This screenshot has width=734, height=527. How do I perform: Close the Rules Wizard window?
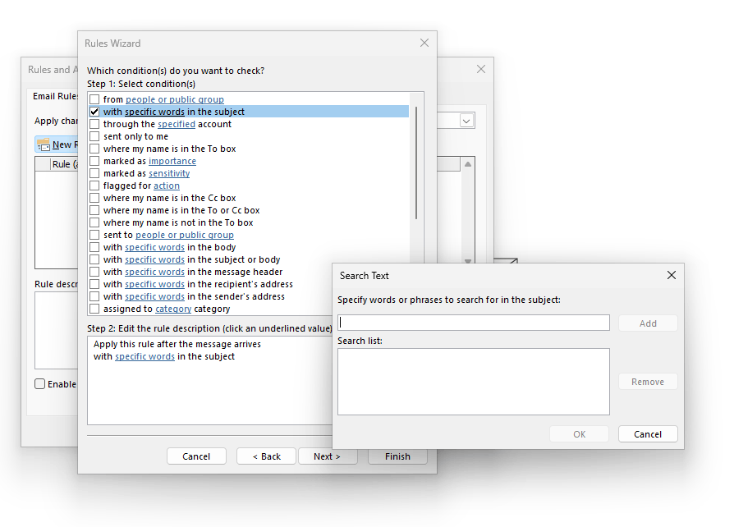click(x=424, y=43)
